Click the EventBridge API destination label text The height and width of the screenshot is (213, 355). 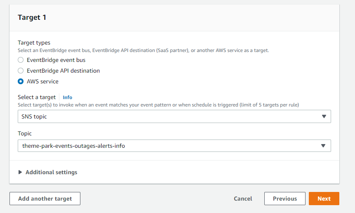[x=63, y=71]
